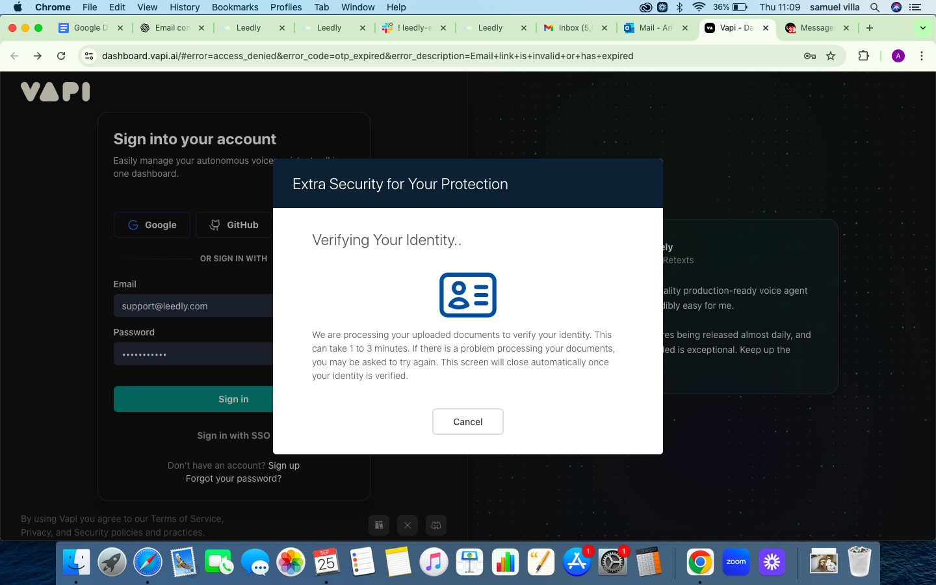This screenshot has width=936, height=585.
Task: Open the docs book icon in footer
Action: click(x=379, y=525)
